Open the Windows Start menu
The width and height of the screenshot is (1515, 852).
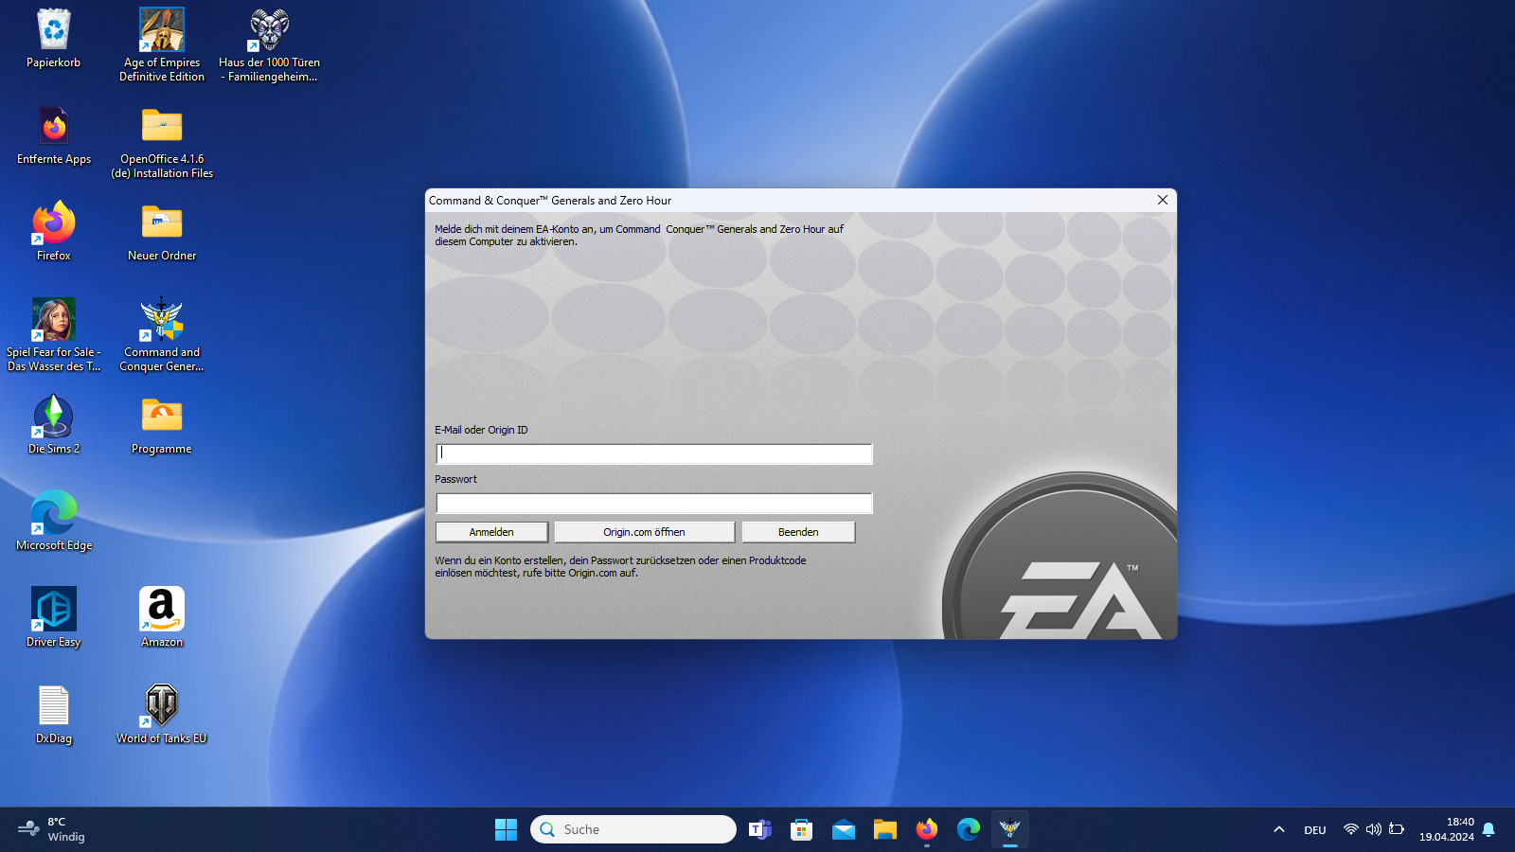[506, 829]
